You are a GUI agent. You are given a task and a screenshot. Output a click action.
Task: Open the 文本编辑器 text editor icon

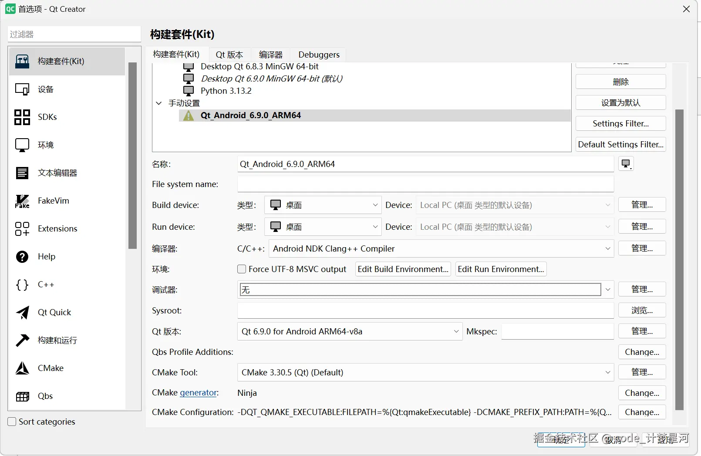[22, 173]
